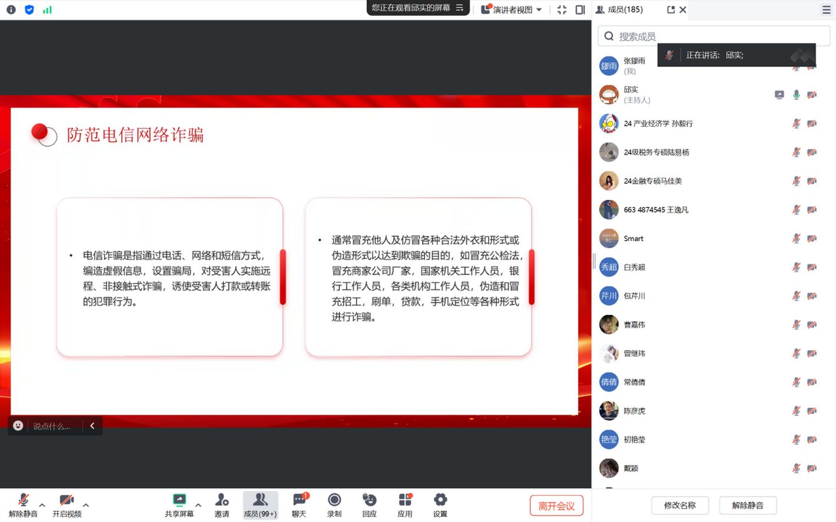Click 白秀超's avatar

tap(609, 267)
